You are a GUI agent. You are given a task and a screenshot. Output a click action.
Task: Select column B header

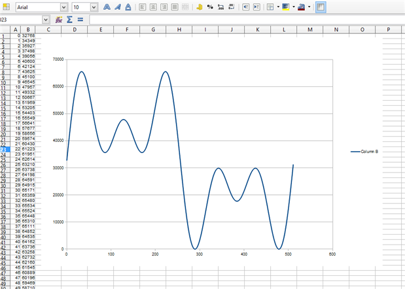(x=28, y=29)
